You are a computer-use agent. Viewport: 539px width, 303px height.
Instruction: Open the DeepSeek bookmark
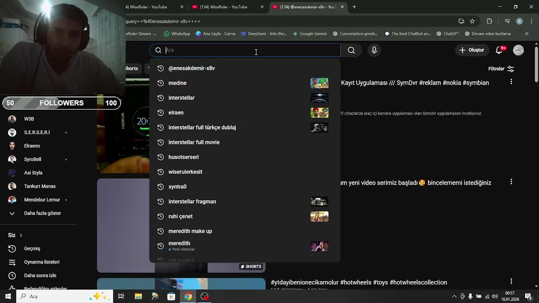coord(264,34)
